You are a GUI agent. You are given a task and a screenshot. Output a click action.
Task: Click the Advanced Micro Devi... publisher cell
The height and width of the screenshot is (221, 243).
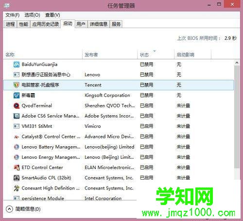pyautogui.click(x=109, y=136)
